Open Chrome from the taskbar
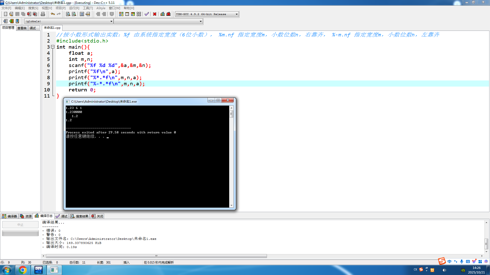 [23, 270]
